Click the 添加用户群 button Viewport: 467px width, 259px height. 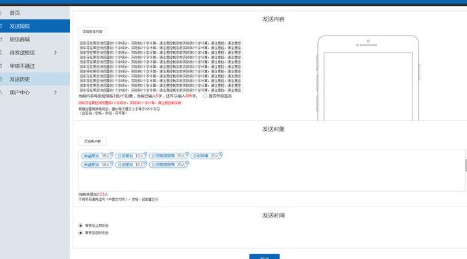click(x=92, y=141)
